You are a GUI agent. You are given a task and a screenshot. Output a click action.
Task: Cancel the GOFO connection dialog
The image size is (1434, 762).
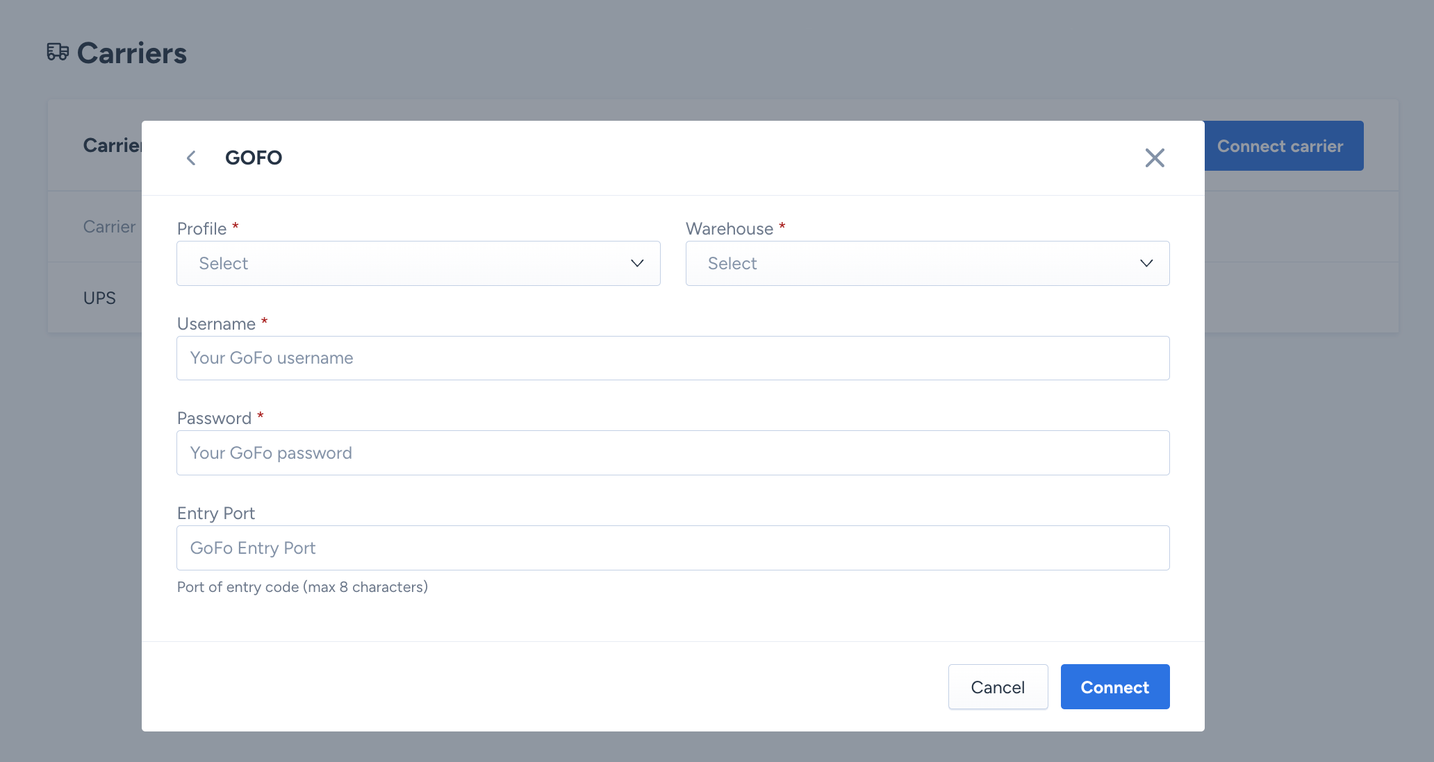(998, 687)
